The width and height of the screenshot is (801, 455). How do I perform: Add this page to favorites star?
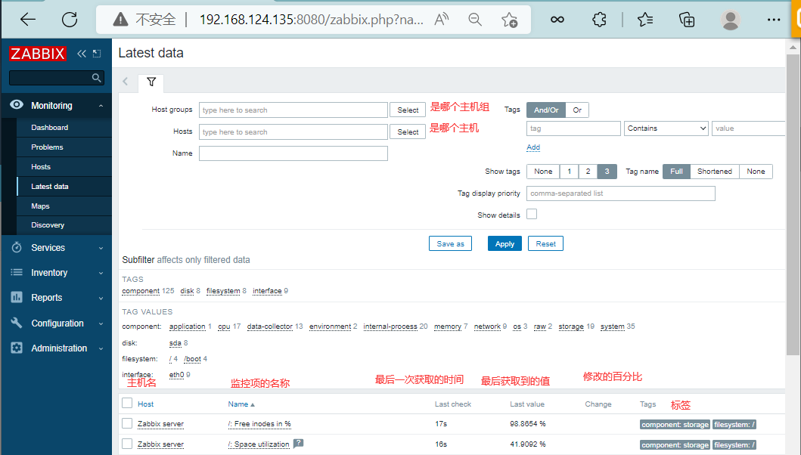[510, 20]
